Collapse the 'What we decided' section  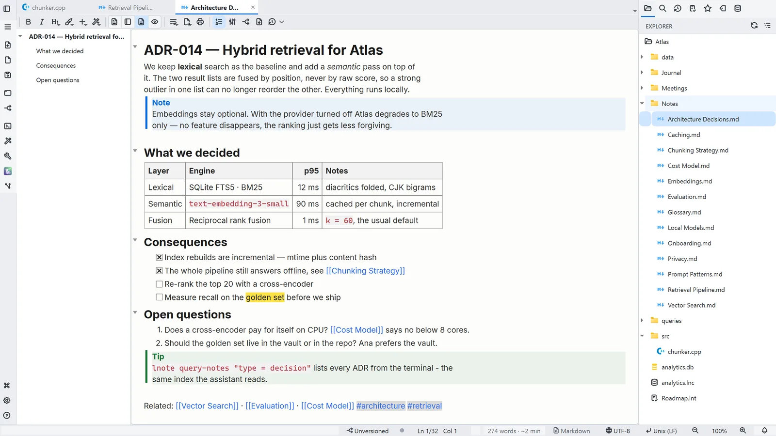pos(135,151)
